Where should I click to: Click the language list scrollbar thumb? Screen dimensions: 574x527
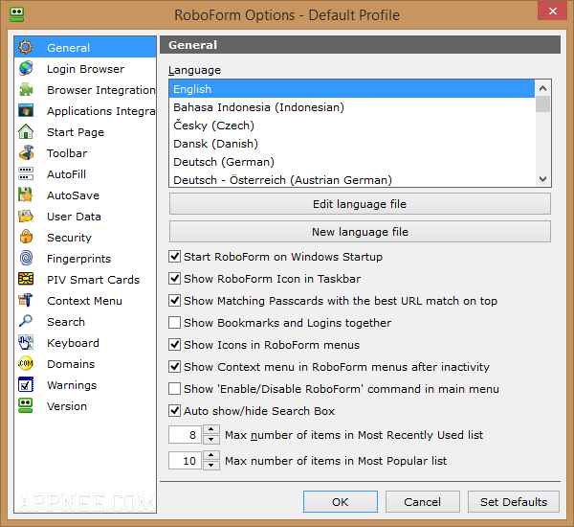pos(542,103)
